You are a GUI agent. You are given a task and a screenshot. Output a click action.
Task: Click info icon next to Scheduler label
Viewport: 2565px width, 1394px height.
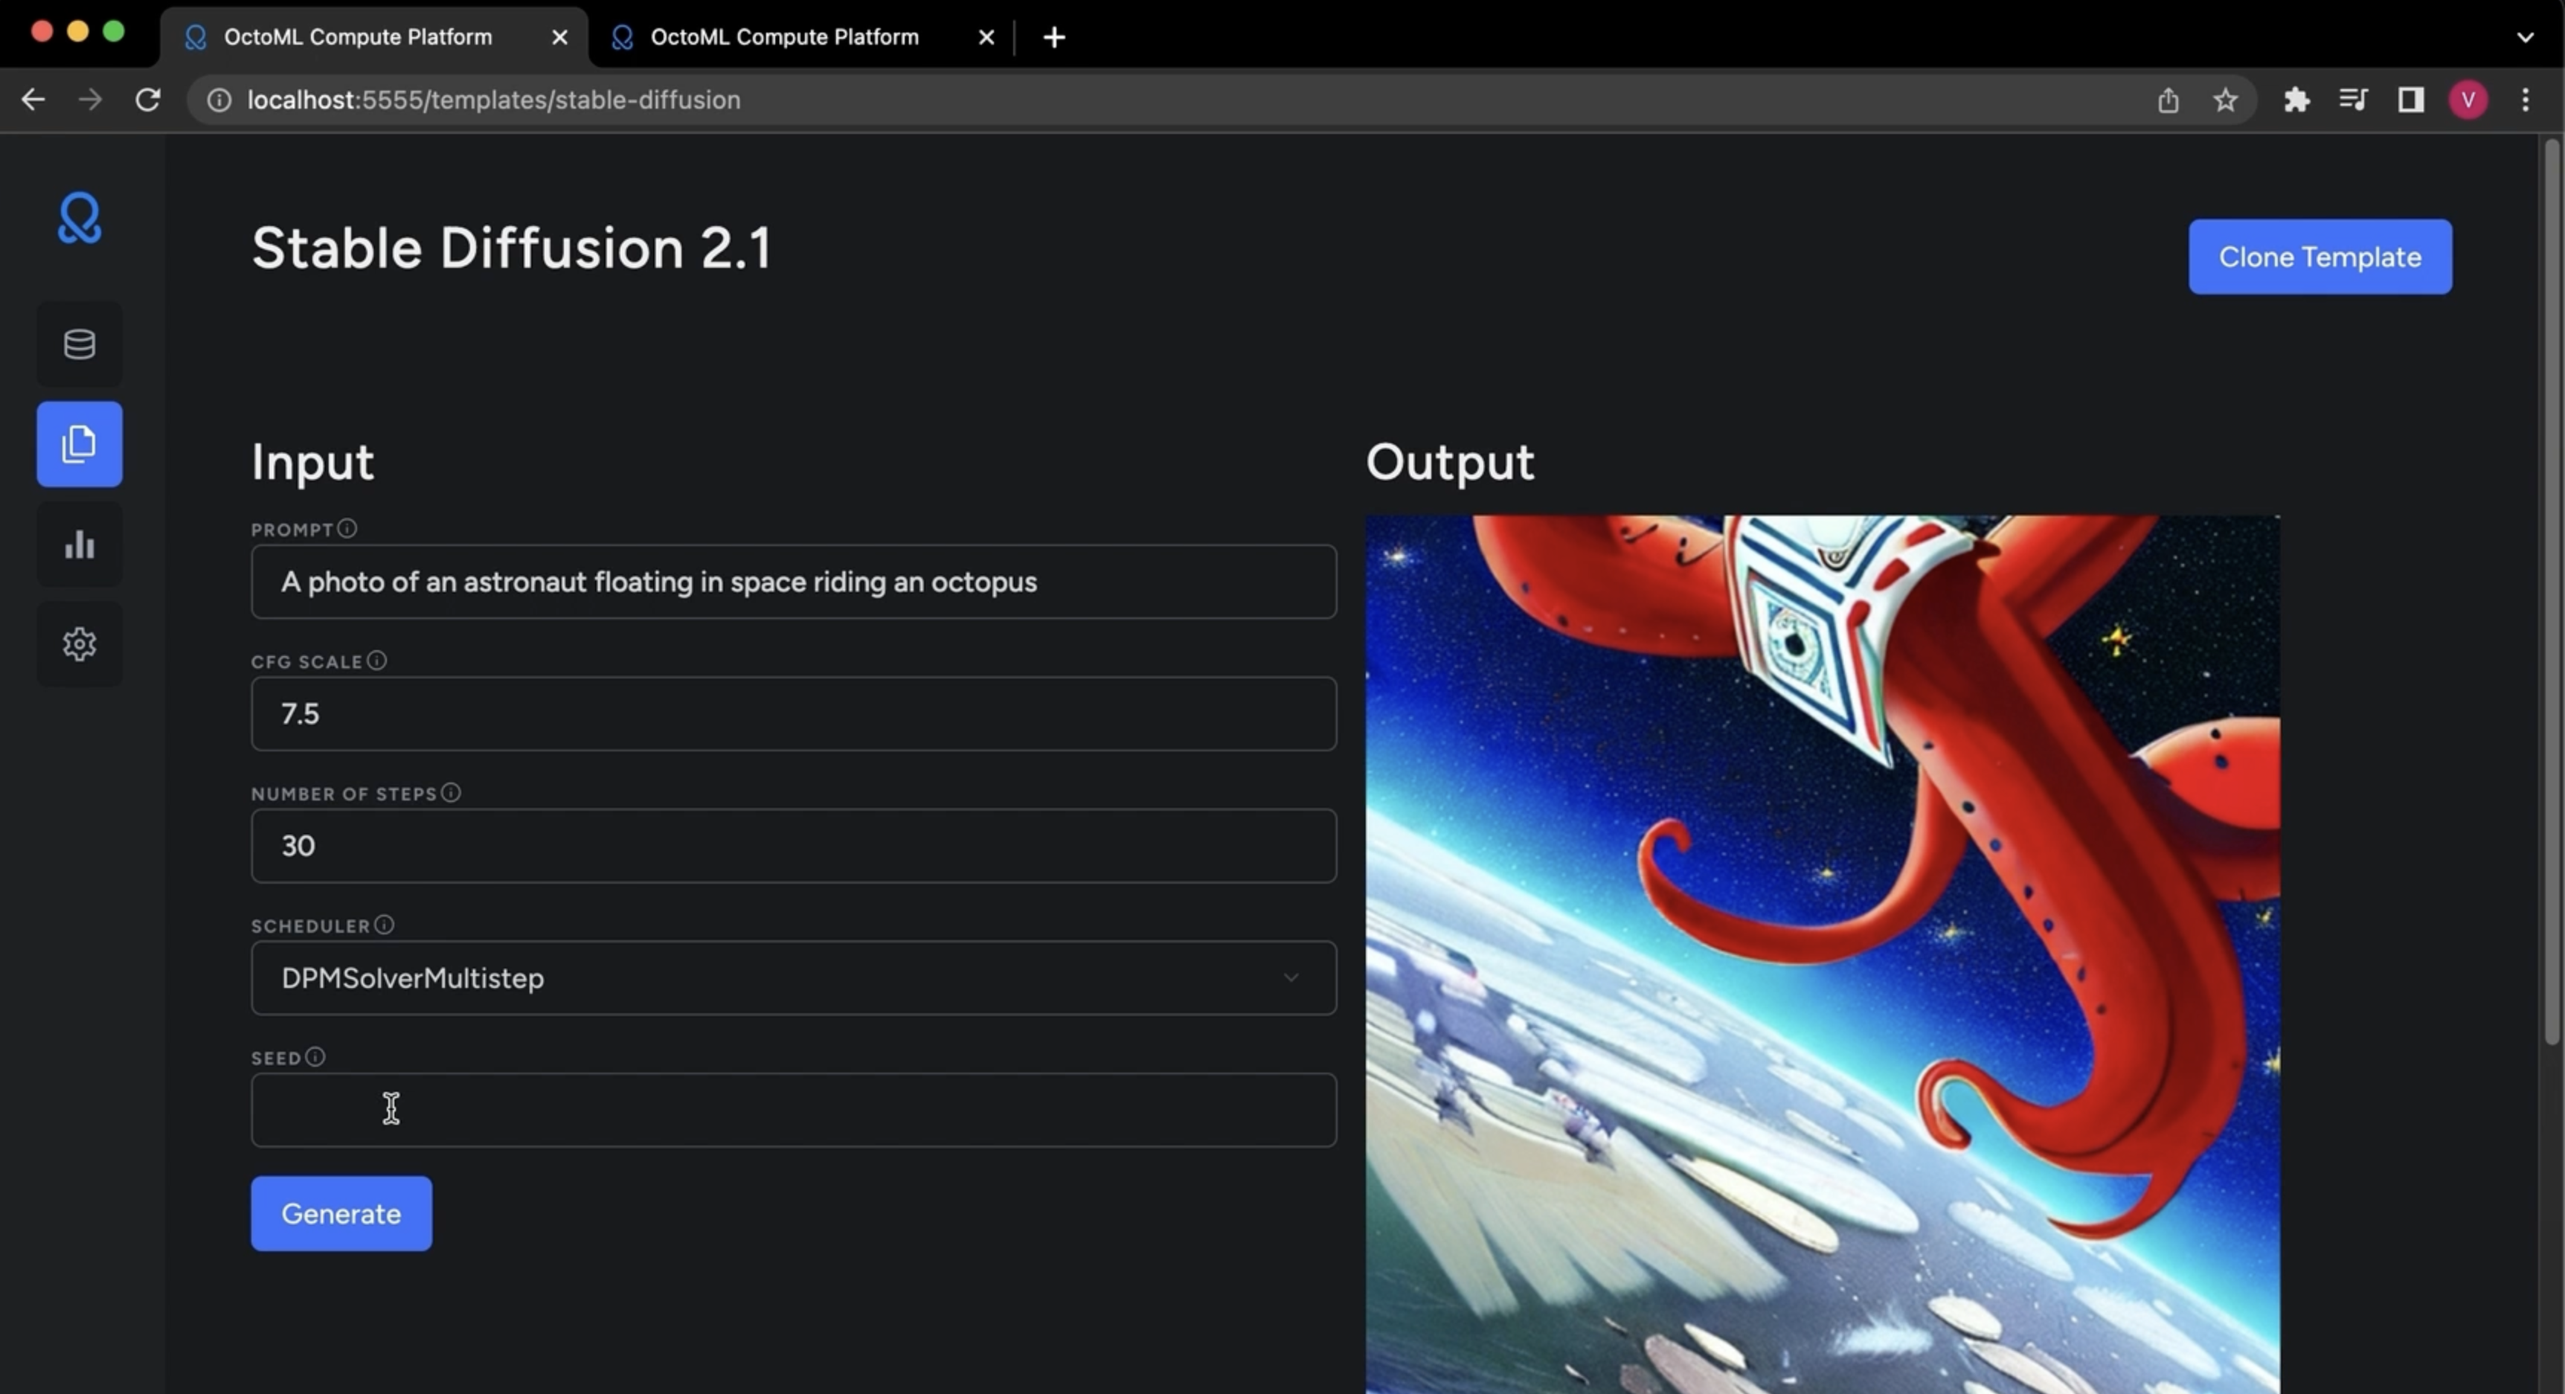point(385,925)
